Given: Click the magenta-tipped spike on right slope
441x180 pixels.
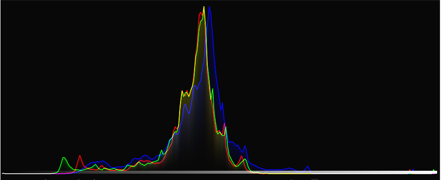Looking at the screenshot, I should coord(224,125).
